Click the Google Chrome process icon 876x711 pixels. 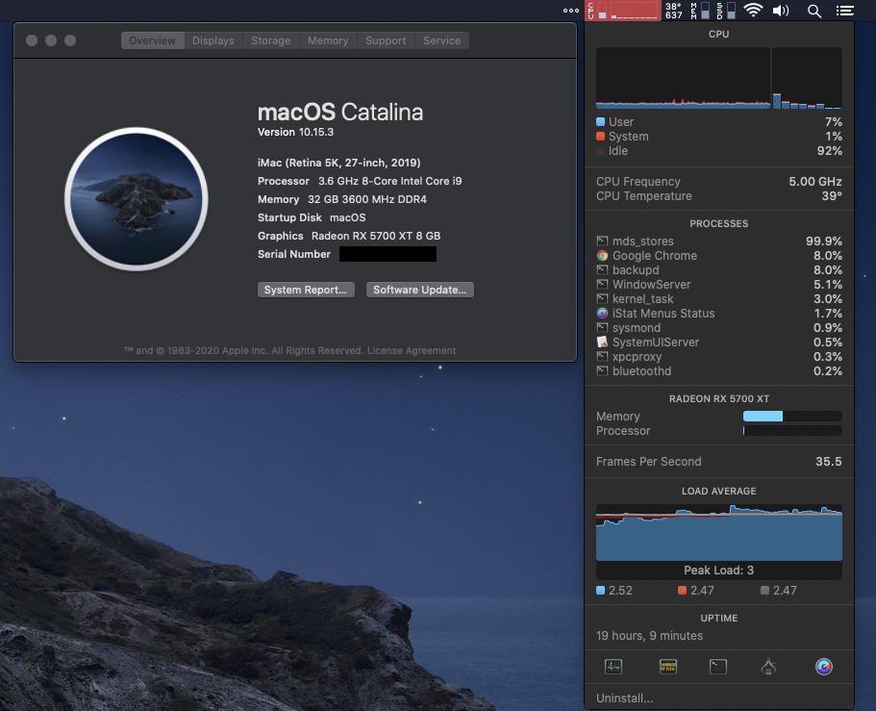tap(602, 256)
